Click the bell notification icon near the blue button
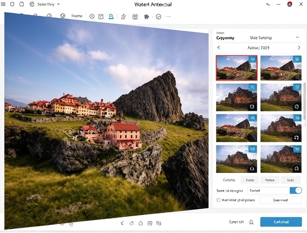This screenshot has width=307, height=233. [251, 222]
